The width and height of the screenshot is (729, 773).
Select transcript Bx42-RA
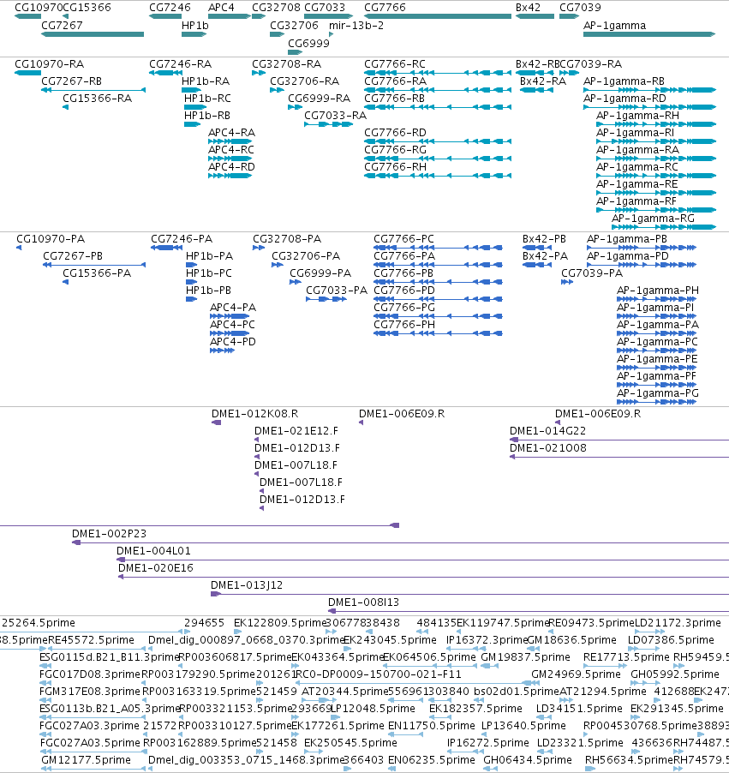pos(543,81)
